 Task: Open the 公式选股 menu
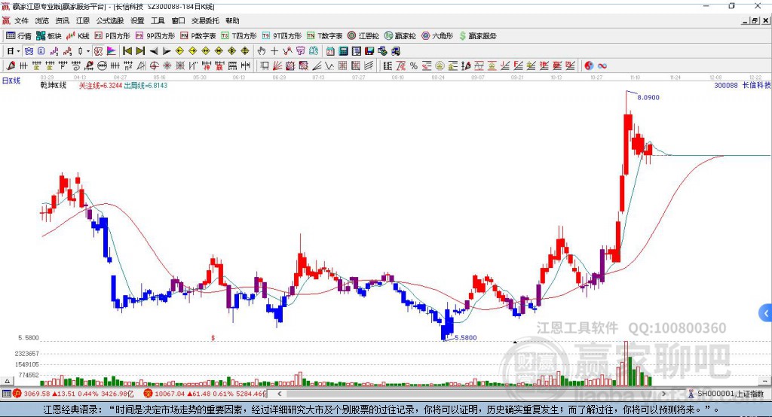click(x=110, y=20)
